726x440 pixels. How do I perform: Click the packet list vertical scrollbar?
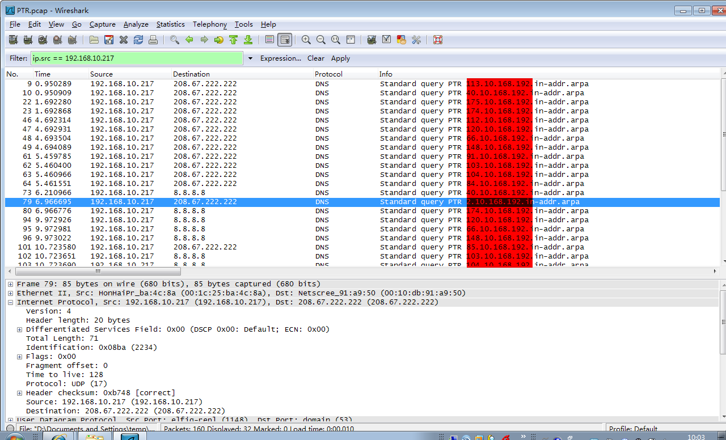[x=723, y=170]
